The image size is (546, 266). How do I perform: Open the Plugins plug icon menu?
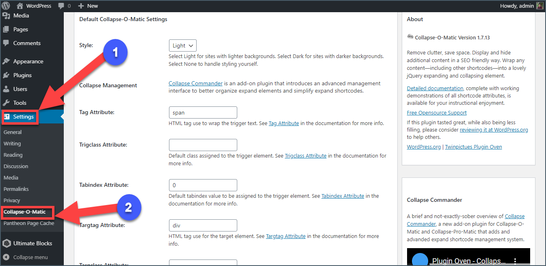[x=6, y=75]
